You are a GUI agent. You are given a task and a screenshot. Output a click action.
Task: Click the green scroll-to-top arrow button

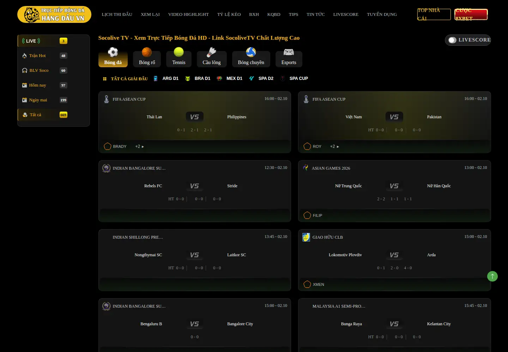[492, 276]
